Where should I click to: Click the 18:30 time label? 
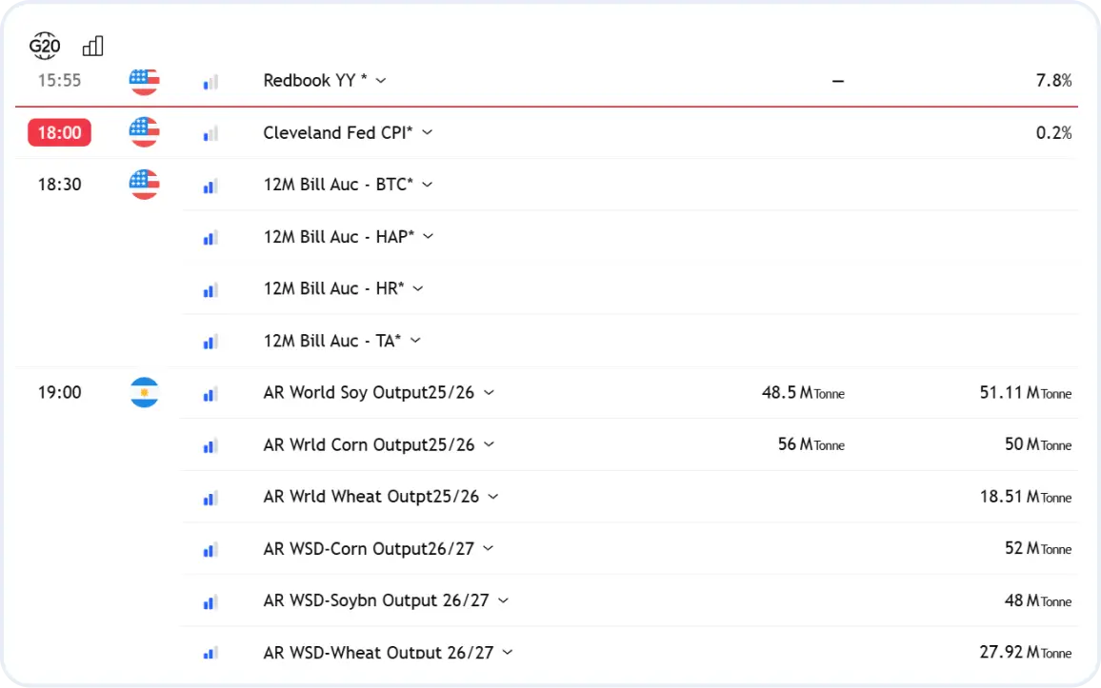(60, 185)
